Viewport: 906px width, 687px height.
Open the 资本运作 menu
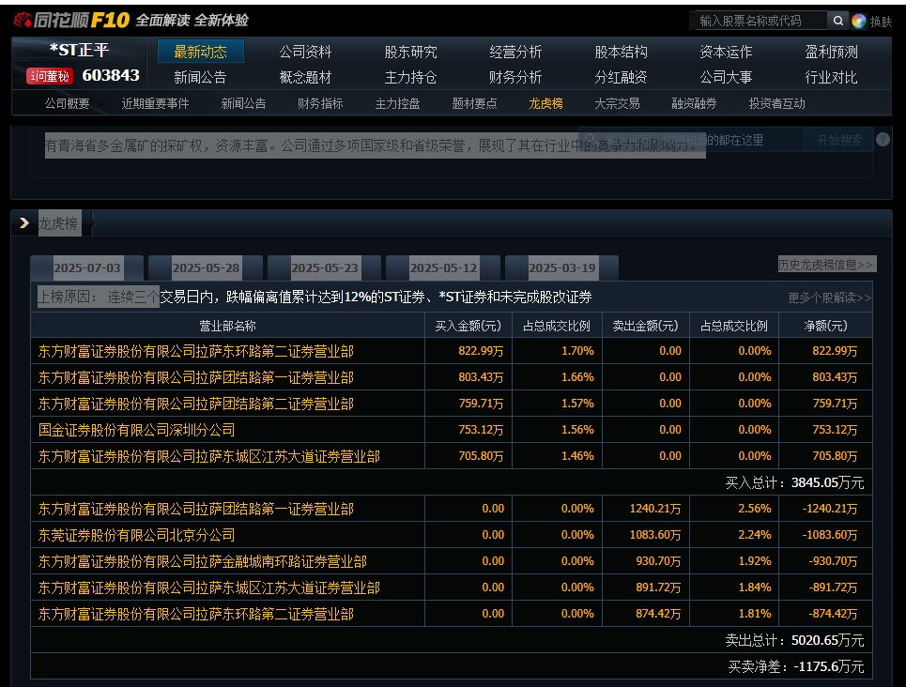726,52
